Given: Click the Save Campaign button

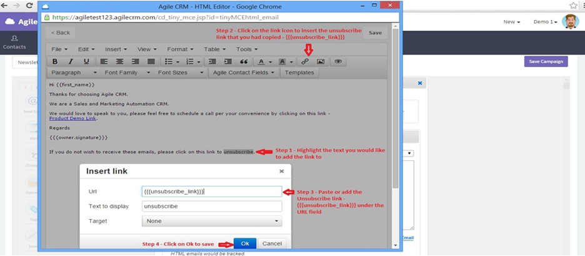Looking at the screenshot, I should click(546, 61).
